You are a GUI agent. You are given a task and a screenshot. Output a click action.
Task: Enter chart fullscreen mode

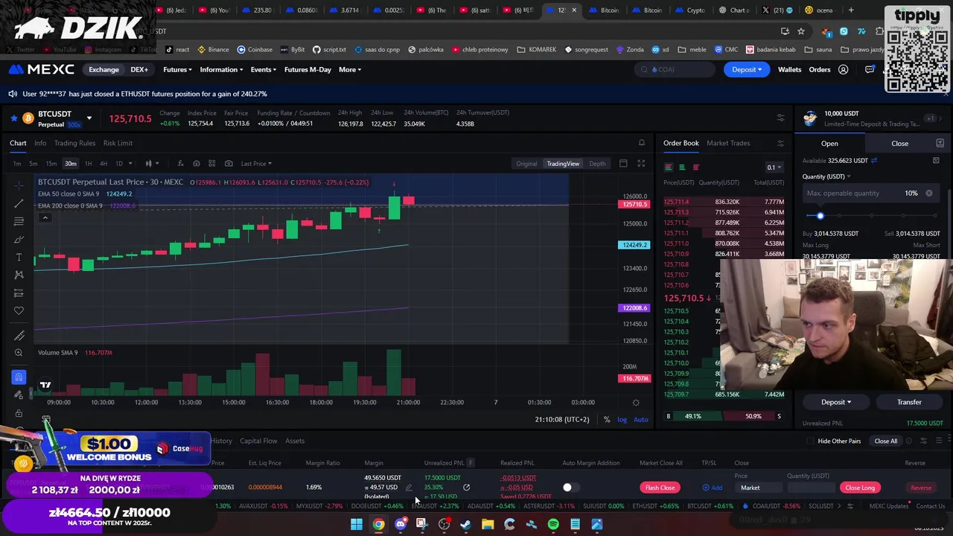click(641, 164)
